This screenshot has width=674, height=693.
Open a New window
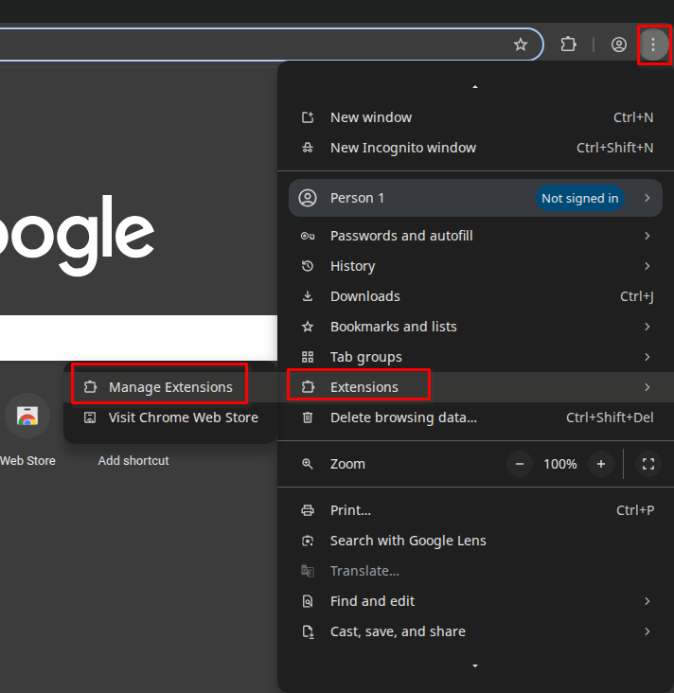point(475,117)
